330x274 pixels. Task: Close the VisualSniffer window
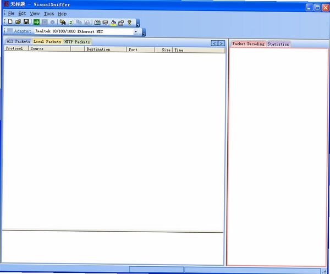326,8
